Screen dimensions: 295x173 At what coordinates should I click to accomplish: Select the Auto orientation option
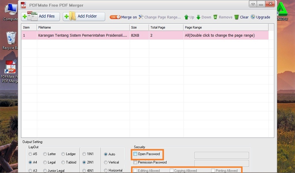(106, 154)
